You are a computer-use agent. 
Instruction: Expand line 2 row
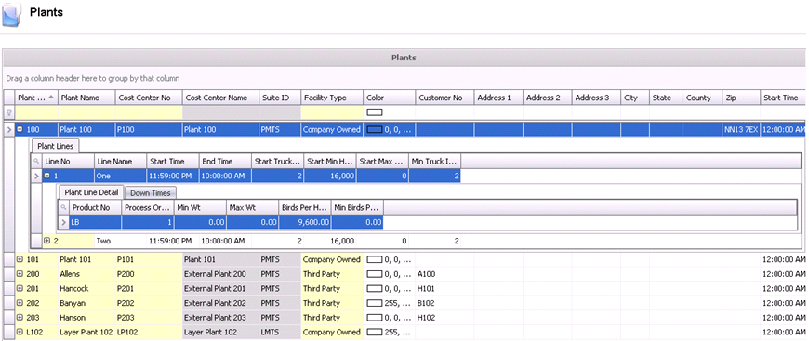(47, 241)
